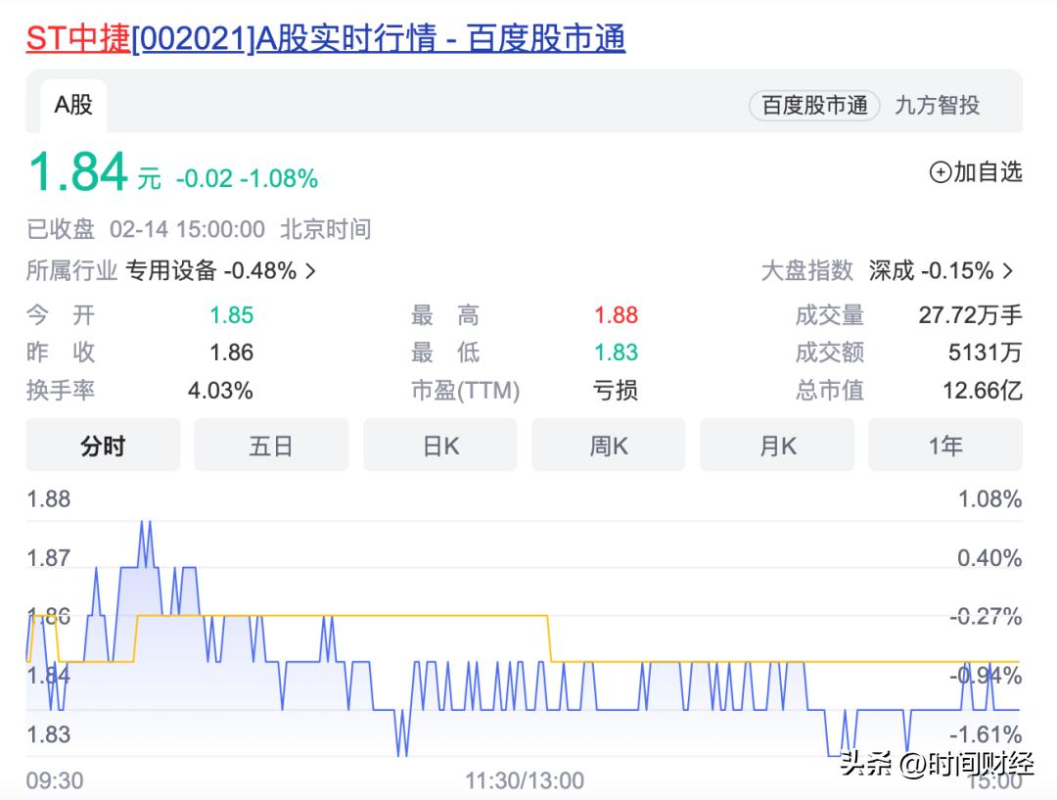The width and height of the screenshot is (1057, 800).
Task: Switch to the 五日 five-day chart
Action: click(271, 445)
